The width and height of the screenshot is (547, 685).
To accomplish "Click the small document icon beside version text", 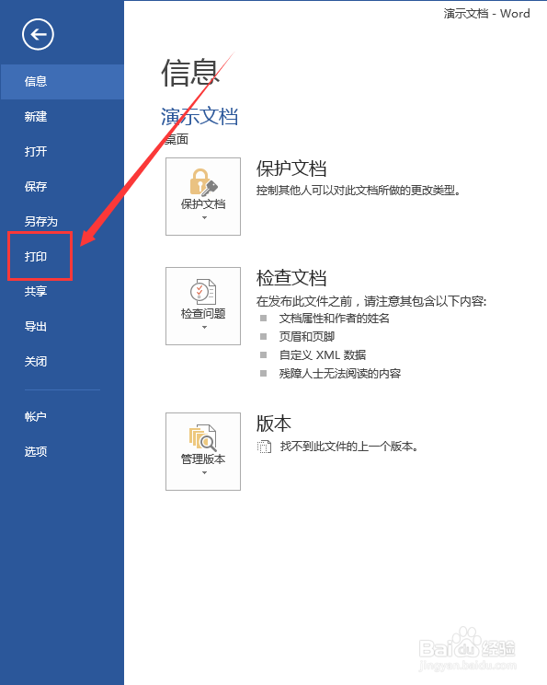I will 264,447.
